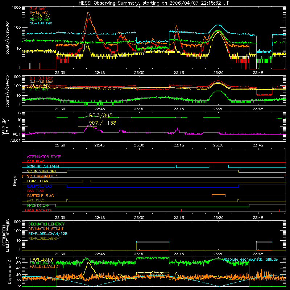Viewport: 290px width, 290px height.
Task: Click the SC_IN_SUNLIGHT flag label
Action: point(42,171)
